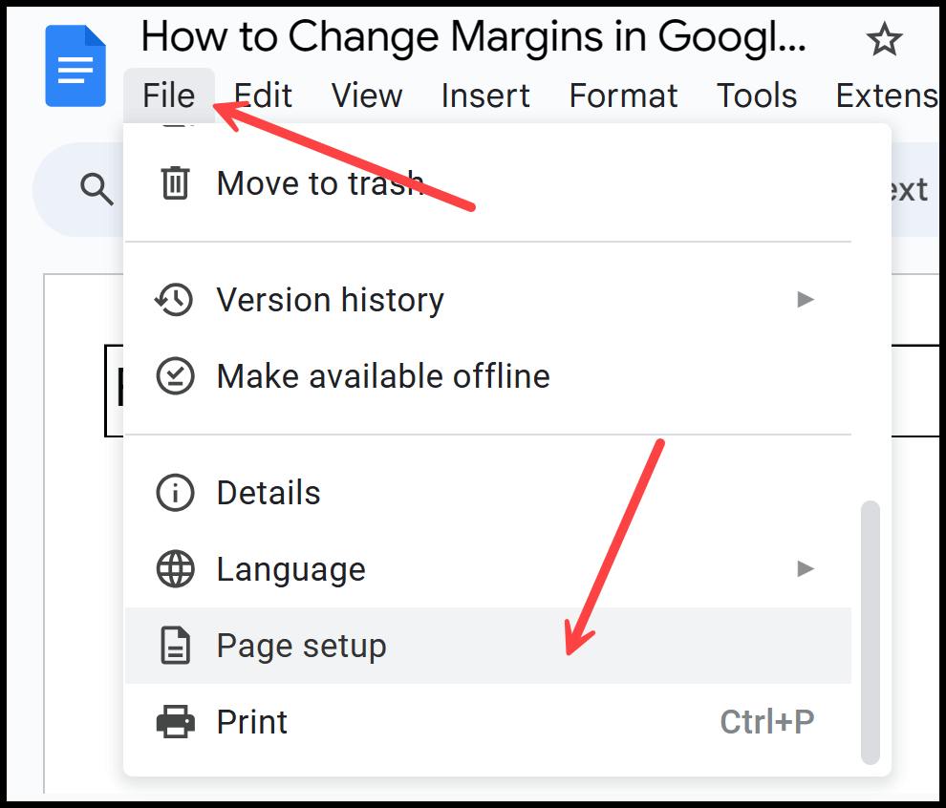Click the File menu vertical scrollbar
Screen dimensions: 946x808
(870, 632)
